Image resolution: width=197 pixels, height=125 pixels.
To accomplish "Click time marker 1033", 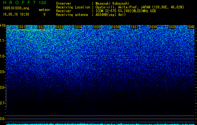I will click(x=59, y=27).
